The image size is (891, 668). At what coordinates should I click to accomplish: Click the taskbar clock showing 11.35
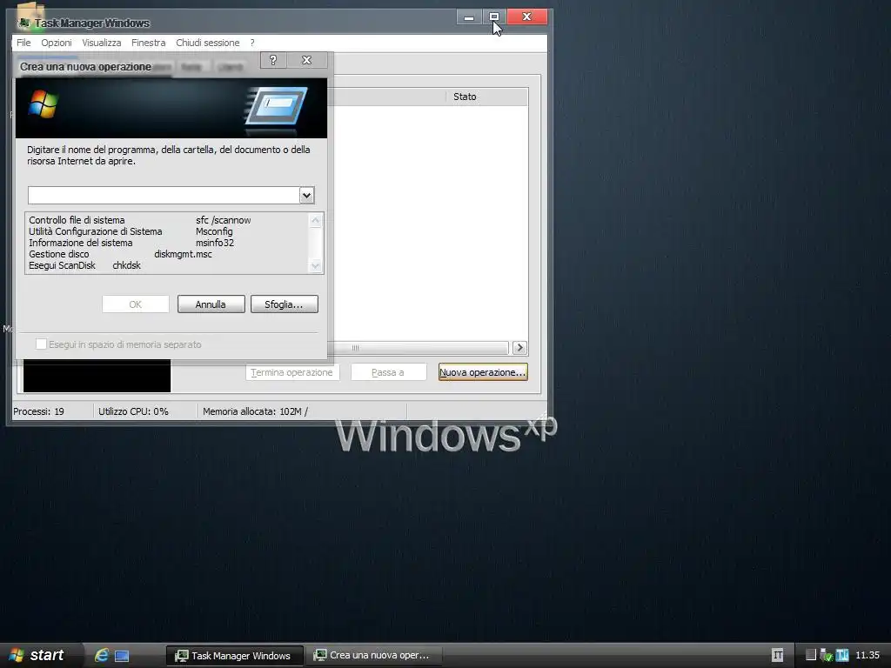click(x=868, y=655)
